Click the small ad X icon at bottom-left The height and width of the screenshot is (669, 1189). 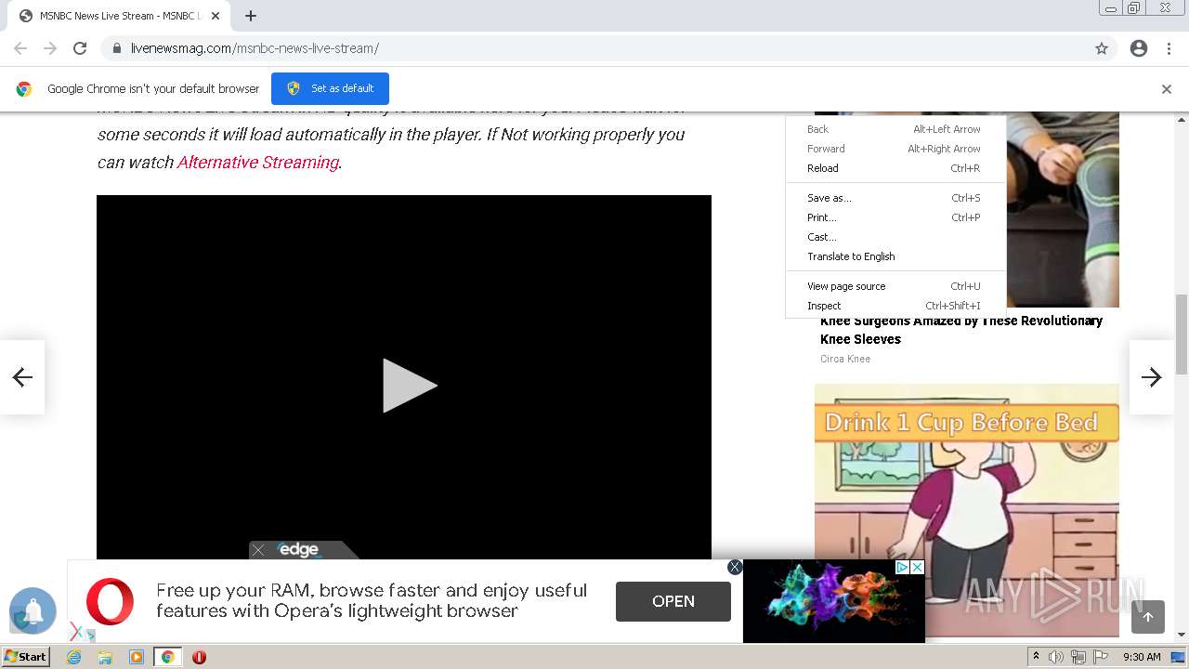(x=76, y=632)
